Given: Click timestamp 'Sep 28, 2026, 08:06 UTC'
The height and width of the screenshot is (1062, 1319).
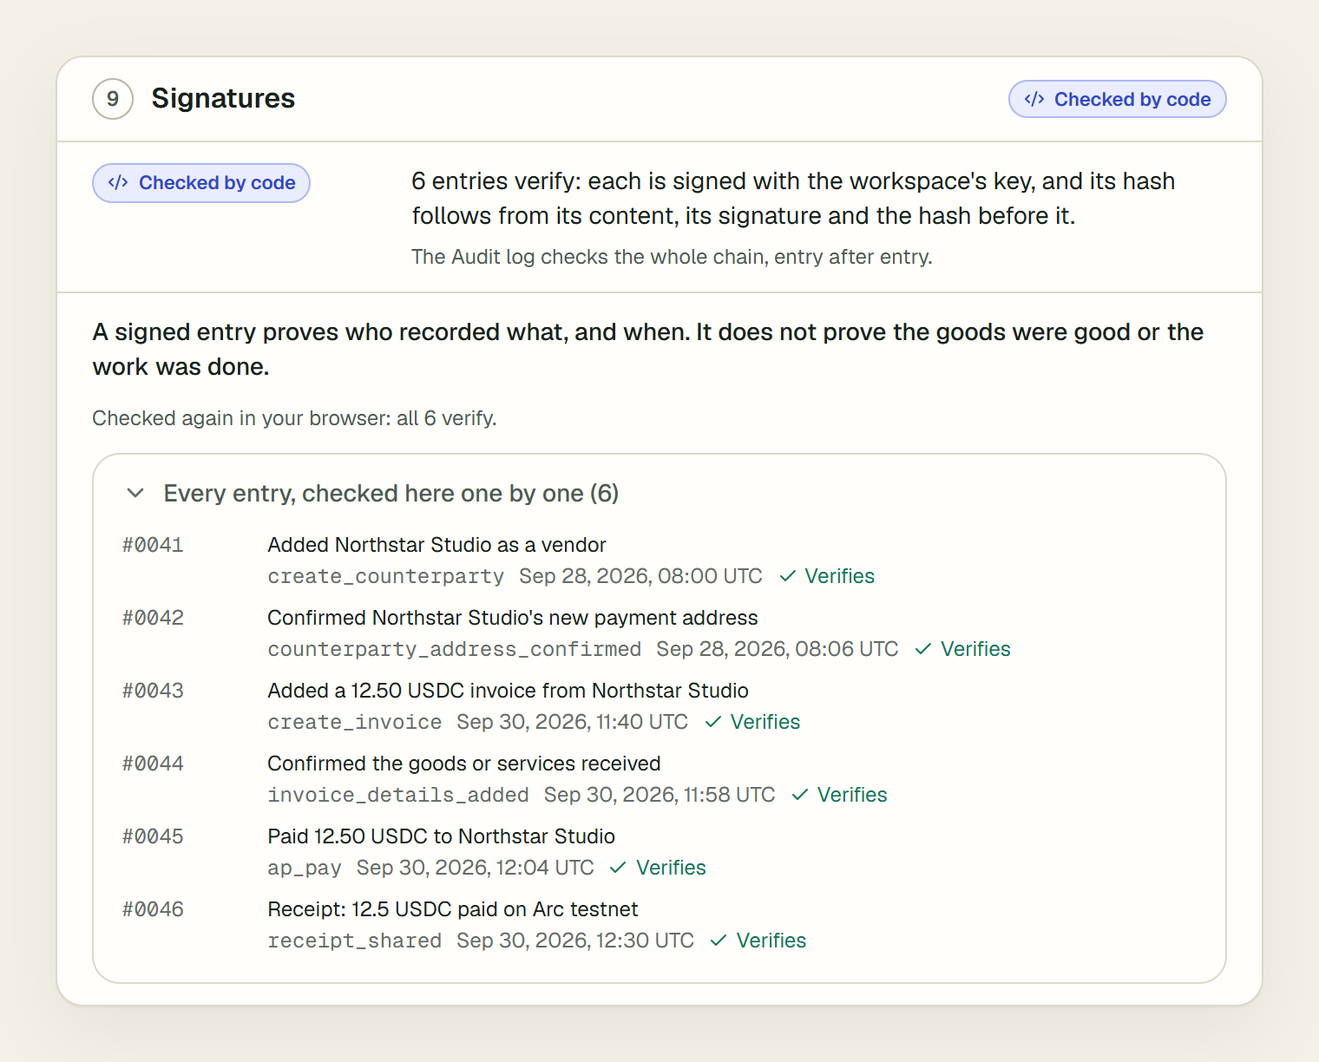Looking at the screenshot, I should (x=778, y=649).
